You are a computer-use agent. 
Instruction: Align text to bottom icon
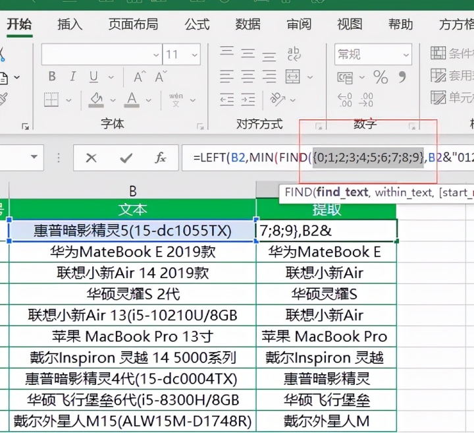point(269,56)
